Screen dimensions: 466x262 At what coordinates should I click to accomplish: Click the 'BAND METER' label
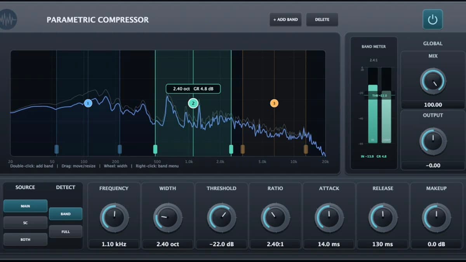374,47
